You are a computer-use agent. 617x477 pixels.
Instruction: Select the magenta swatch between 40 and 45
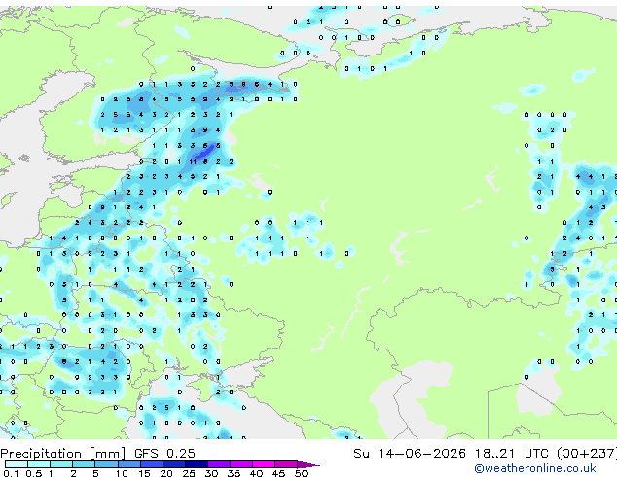tap(264, 464)
